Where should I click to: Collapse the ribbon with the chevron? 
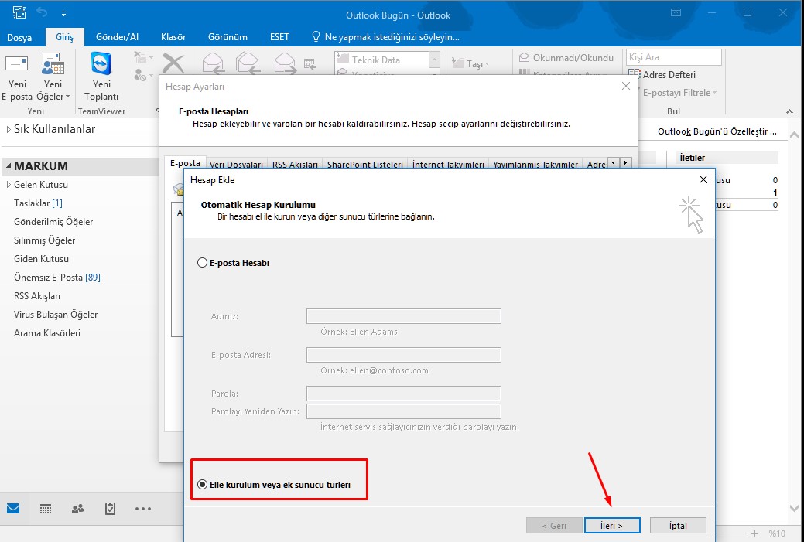click(x=789, y=111)
